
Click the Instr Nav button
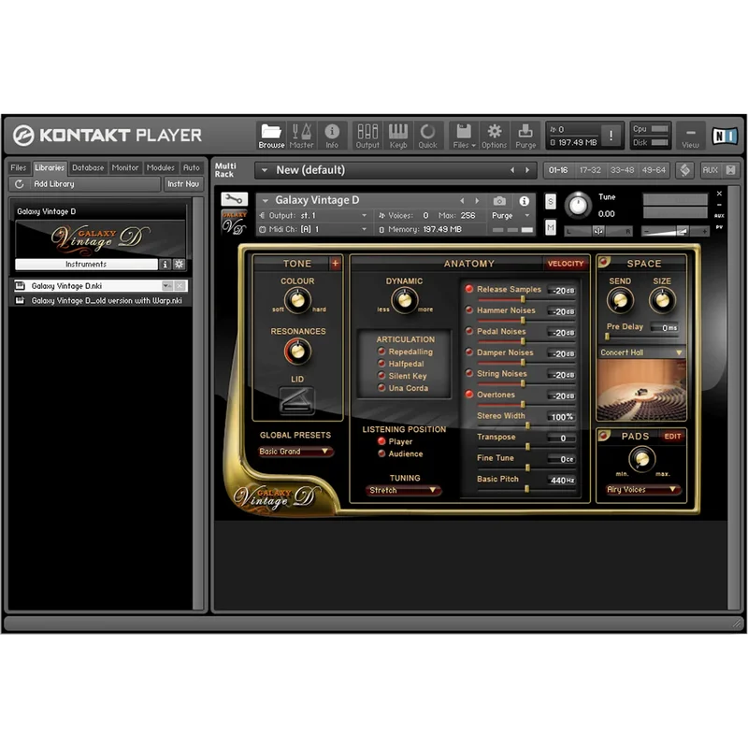pos(183,184)
